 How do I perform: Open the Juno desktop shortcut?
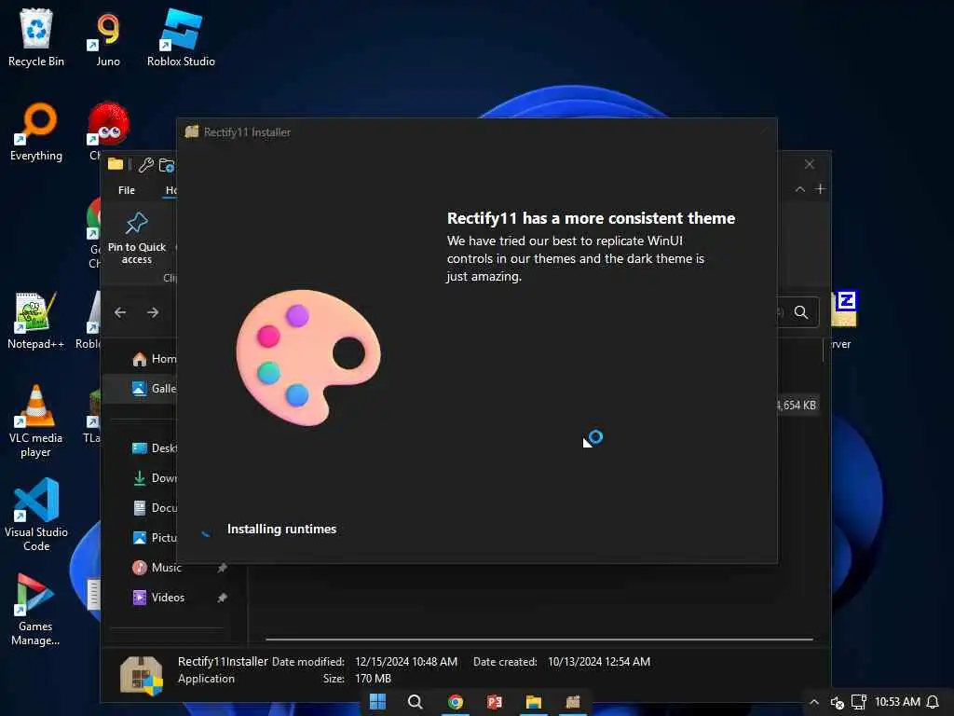pyautogui.click(x=108, y=37)
